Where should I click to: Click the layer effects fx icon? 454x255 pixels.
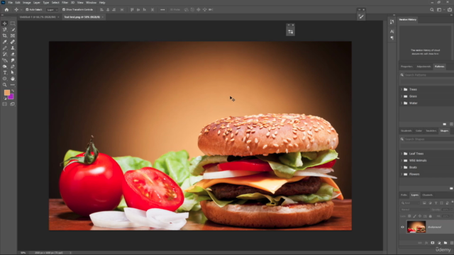click(x=426, y=243)
